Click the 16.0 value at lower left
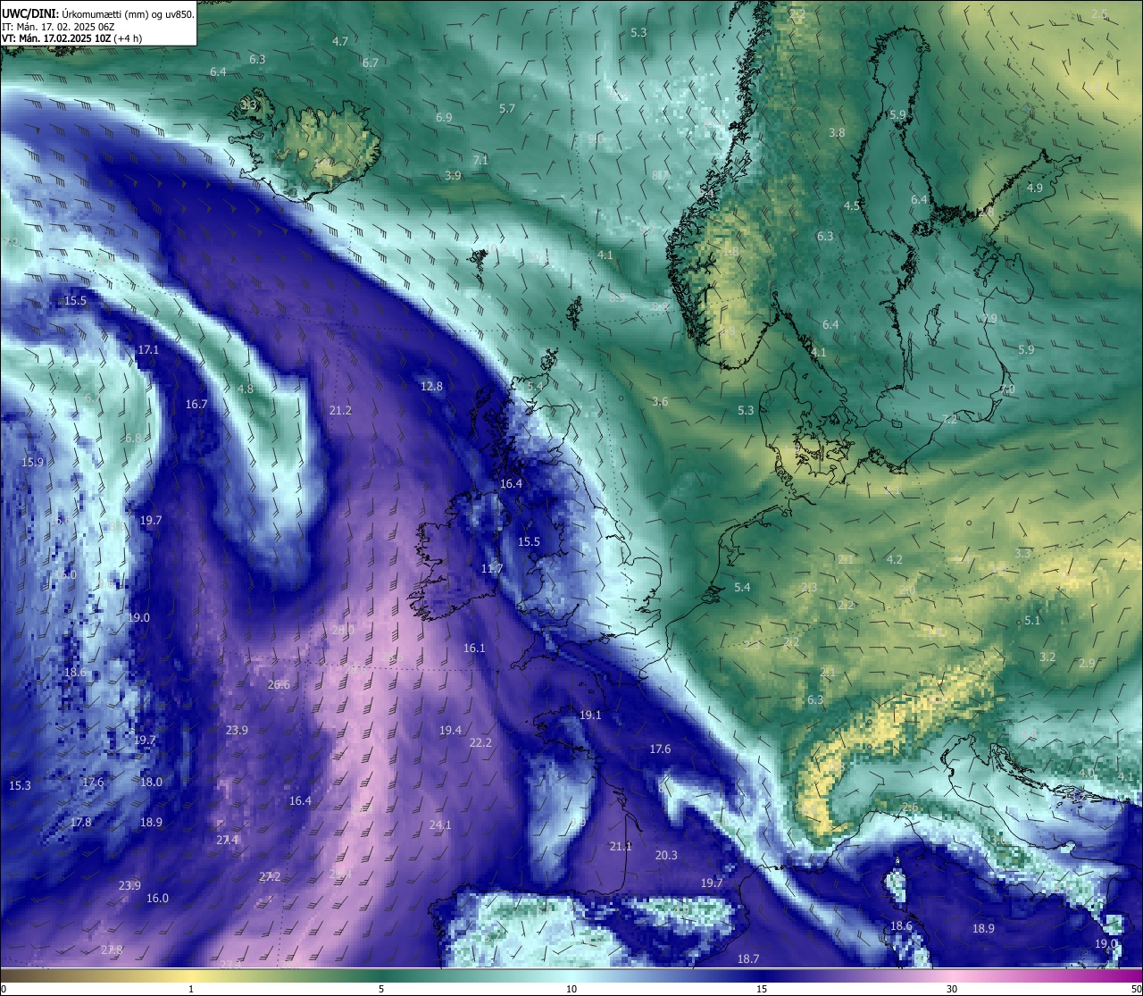1143x996 pixels. (157, 899)
